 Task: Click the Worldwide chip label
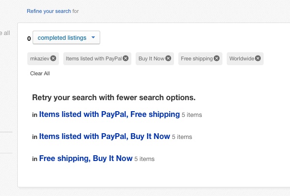click(242, 58)
